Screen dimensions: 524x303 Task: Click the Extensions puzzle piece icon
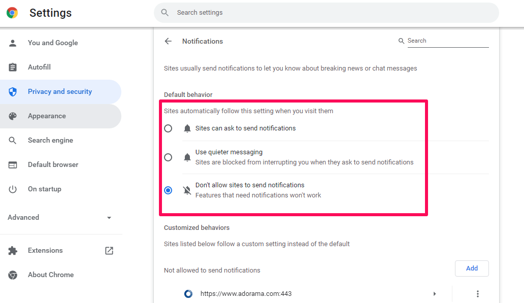pos(13,250)
